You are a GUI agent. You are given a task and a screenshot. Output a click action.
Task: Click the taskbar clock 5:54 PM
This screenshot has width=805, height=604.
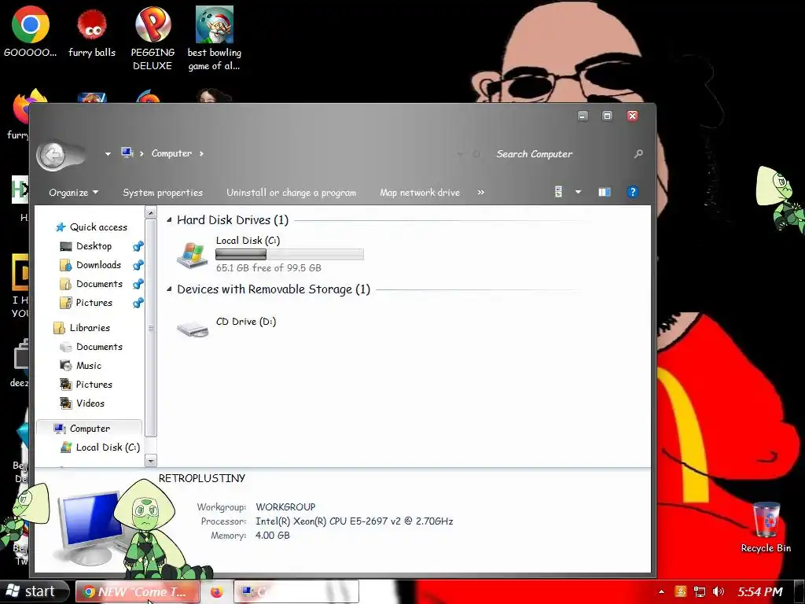(760, 592)
